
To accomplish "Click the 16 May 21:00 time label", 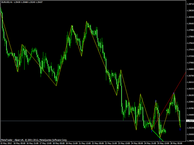I will [x=32, y=143].
